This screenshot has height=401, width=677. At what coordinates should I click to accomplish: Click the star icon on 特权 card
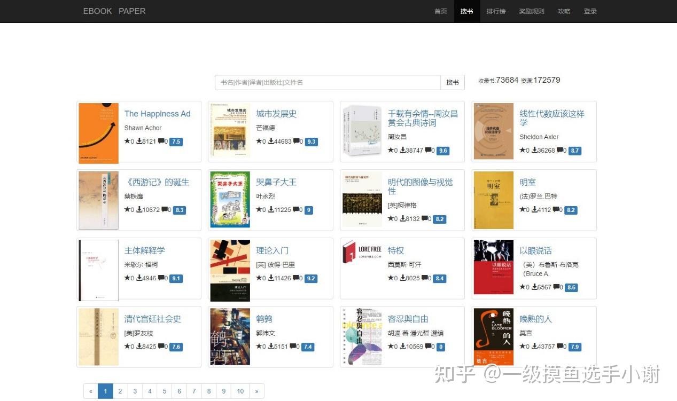[391, 278]
